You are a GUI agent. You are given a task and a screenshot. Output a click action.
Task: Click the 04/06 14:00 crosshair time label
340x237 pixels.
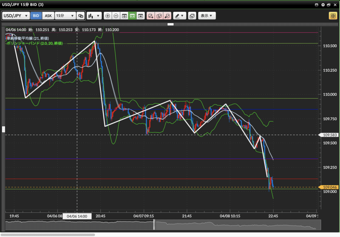pos(77,216)
